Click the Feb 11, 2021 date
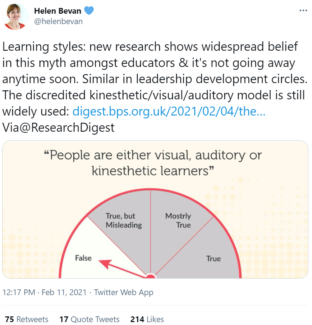The width and height of the screenshot is (312, 325). pyautogui.click(x=64, y=292)
